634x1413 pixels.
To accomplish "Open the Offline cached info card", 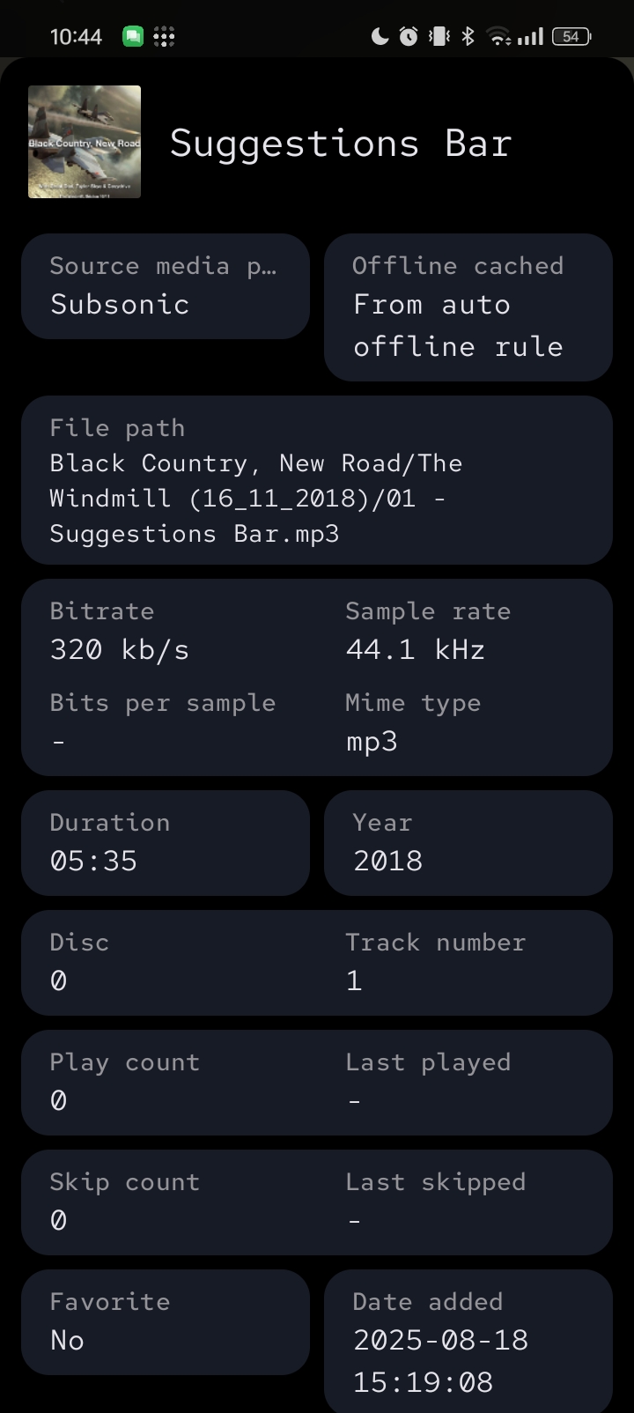I will (468, 307).
